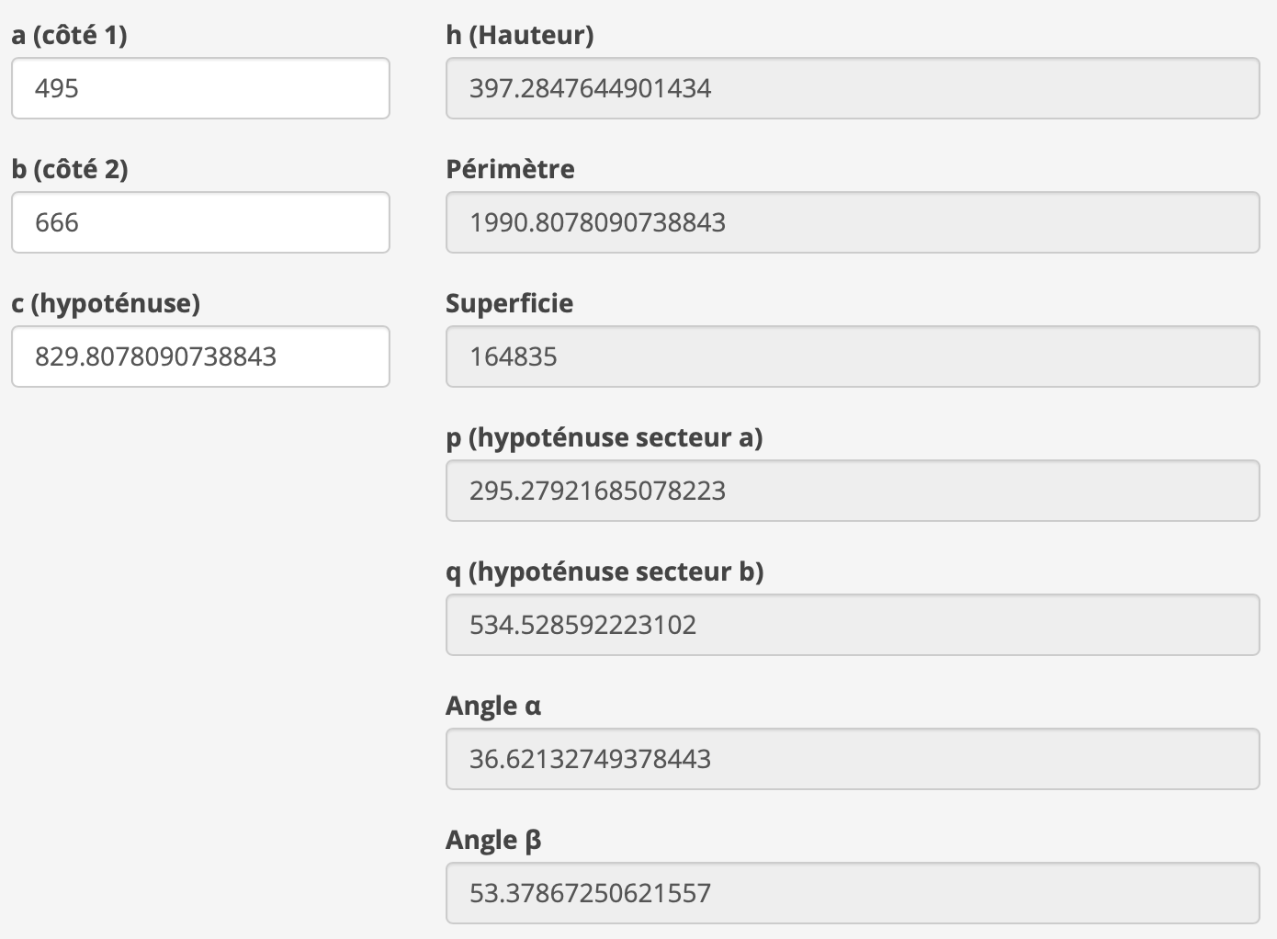The width and height of the screenshot is (1277, 939).
Task: Select the Superficie field showing 164835
Action: (x=853, y=356)
